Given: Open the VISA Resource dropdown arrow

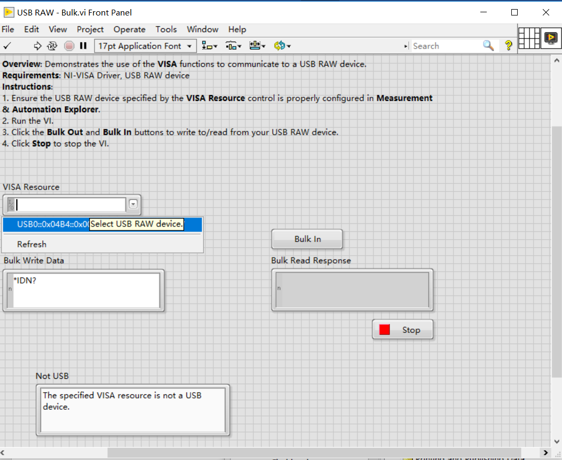Looking at the screenshot, I should tap(132, 204).
